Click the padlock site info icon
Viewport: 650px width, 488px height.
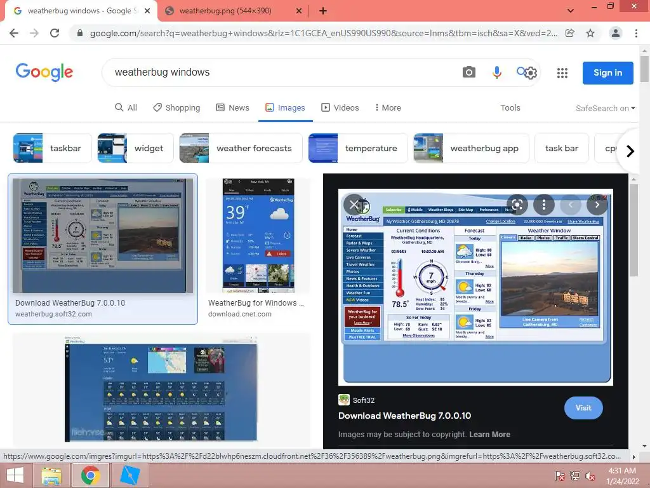pos(79,33)
